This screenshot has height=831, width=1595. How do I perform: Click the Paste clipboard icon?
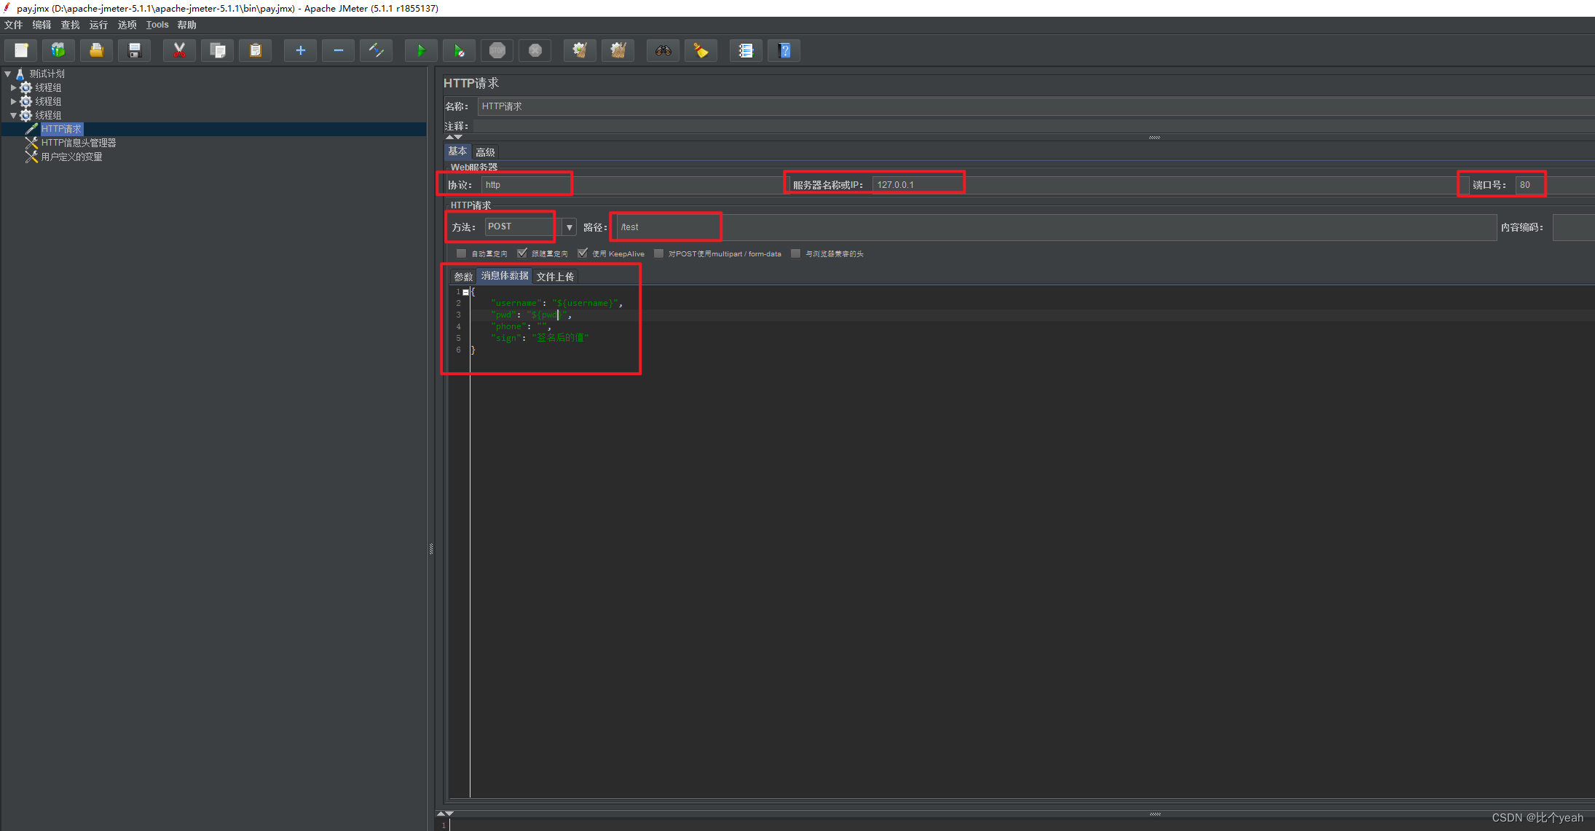[256, 50]
